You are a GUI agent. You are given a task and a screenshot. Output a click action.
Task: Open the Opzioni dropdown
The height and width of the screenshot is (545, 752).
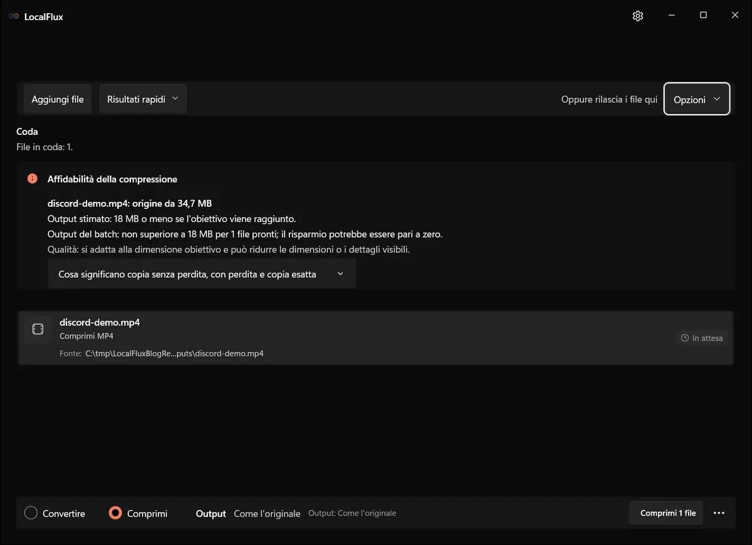coord(697,99)
